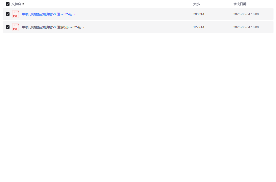The width and height of the screenshot is (276, 182).
Task: Select the first file row's empty area
Action: pos(135,14)
